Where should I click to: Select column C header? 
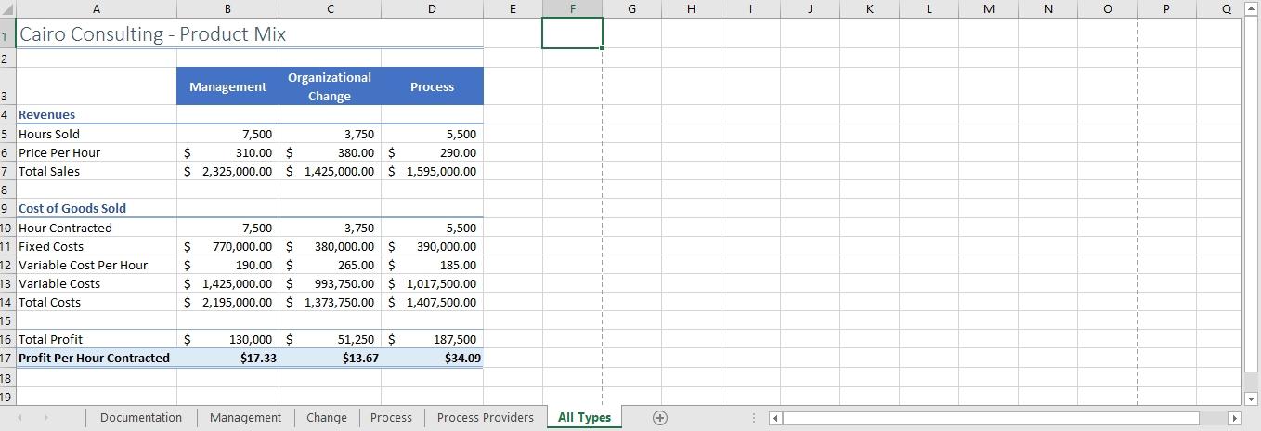330,8
